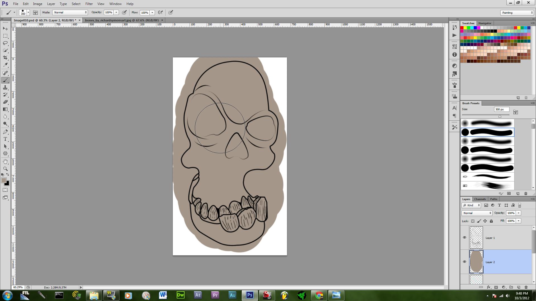Select the Lasso tool
This screenshot has height=301, width=536.
(5, 43)
